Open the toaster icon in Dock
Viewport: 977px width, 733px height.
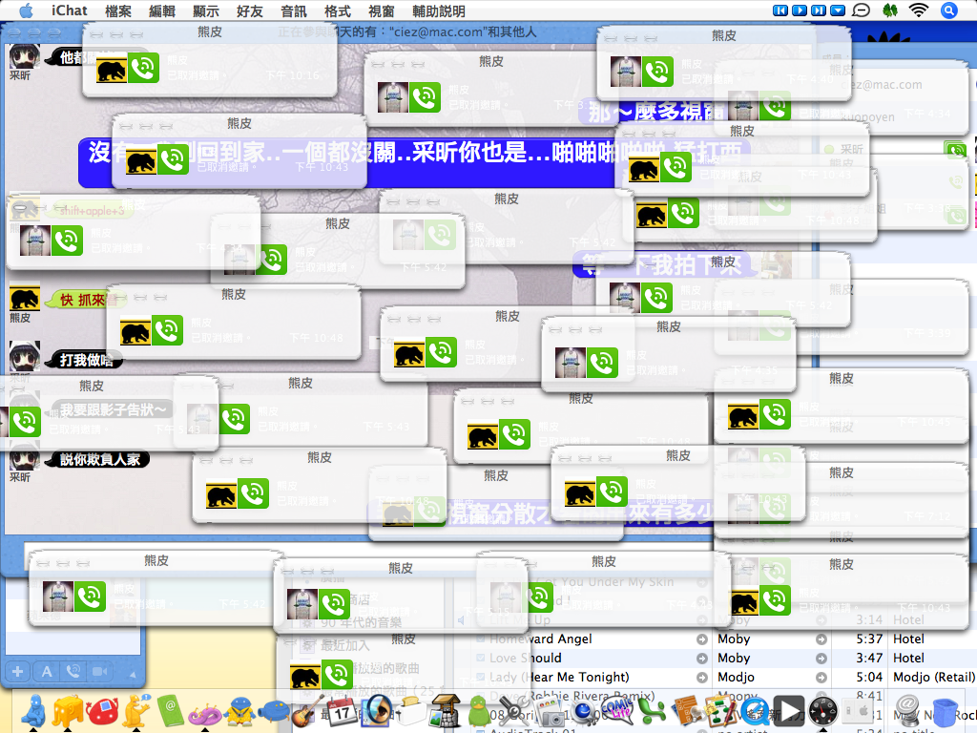[x=410, y=711]
